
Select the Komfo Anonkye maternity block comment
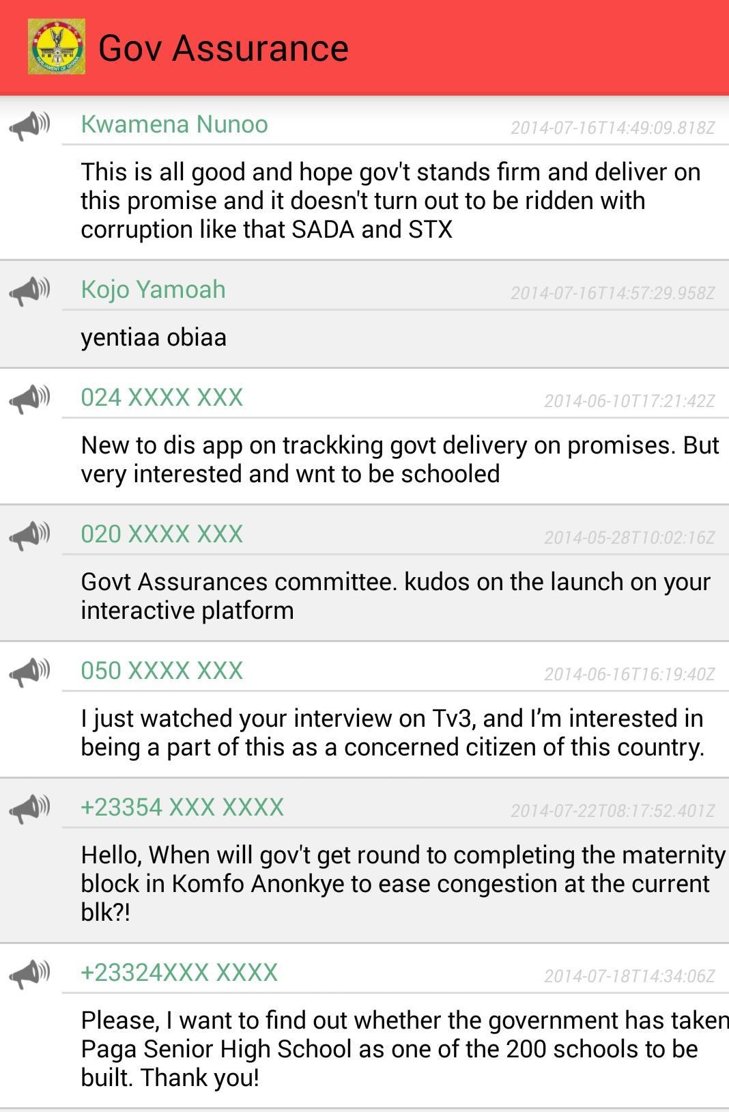(403, 883)
